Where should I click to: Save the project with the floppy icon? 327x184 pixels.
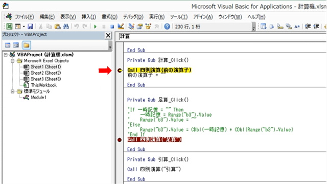pyautogui.click(x=31, y=27)
